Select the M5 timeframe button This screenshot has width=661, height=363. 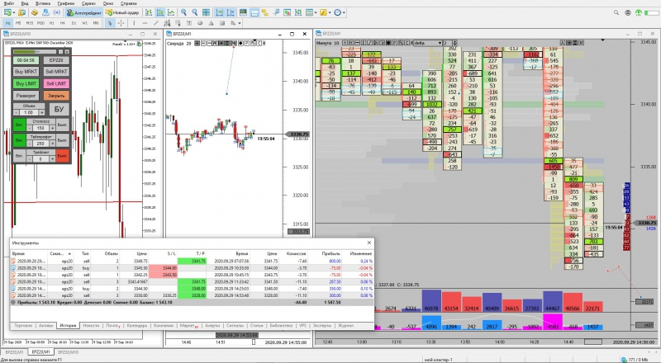(x=18, y=23)
